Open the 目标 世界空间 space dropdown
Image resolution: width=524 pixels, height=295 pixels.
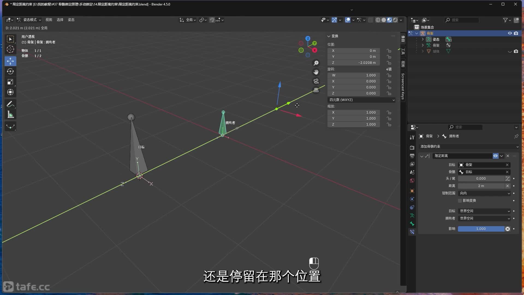tap(484, 211)
